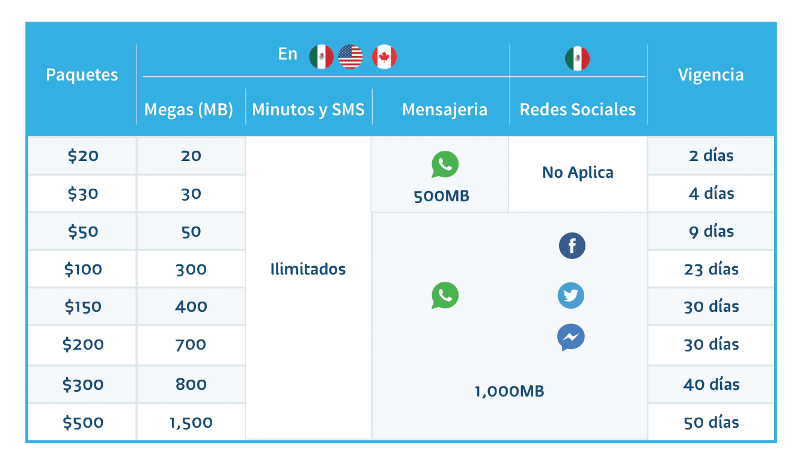
Task: Click the 23 días validity cell
Action: pyautogui.click(x=711, y=269)
